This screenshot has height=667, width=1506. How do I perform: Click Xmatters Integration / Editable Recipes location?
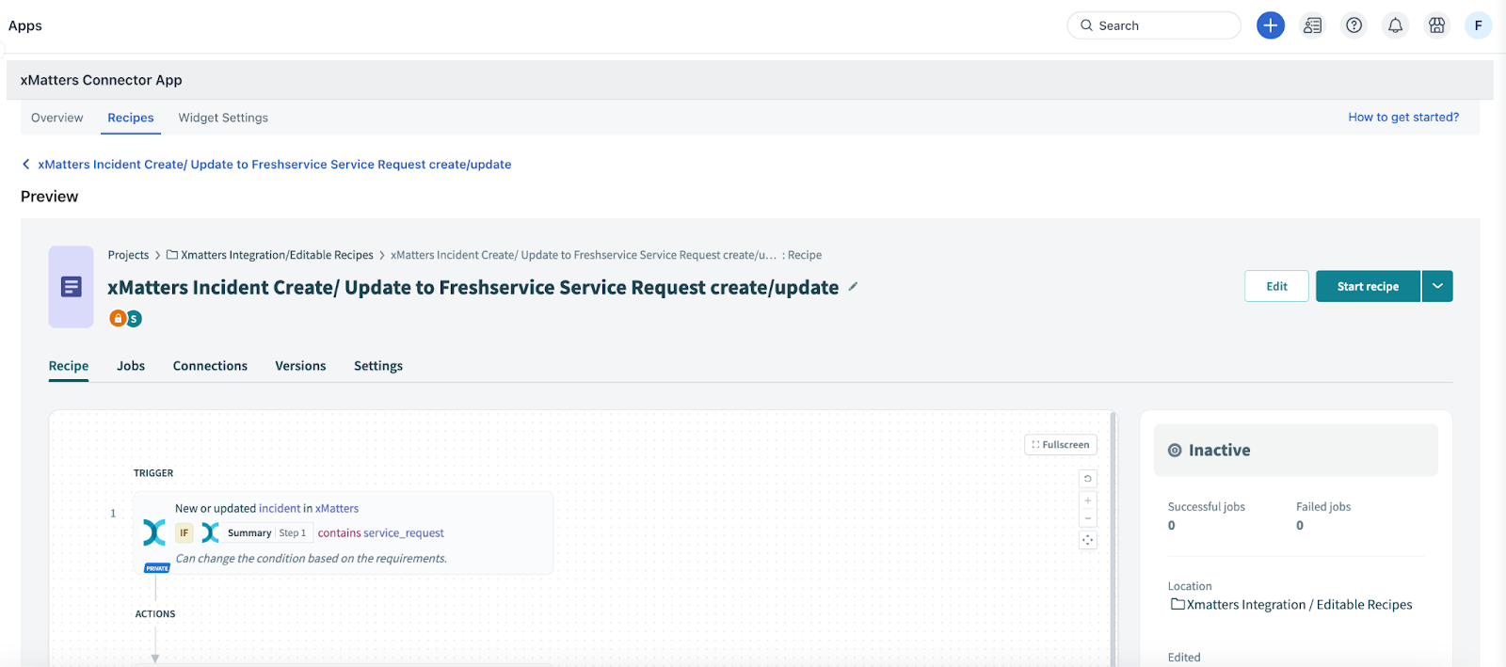tap(1299, 604)
